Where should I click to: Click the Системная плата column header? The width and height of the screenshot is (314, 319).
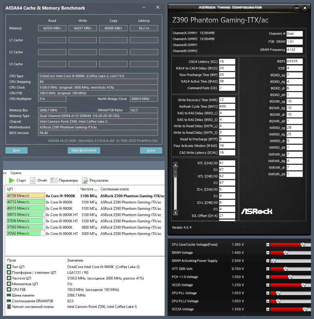132,189
